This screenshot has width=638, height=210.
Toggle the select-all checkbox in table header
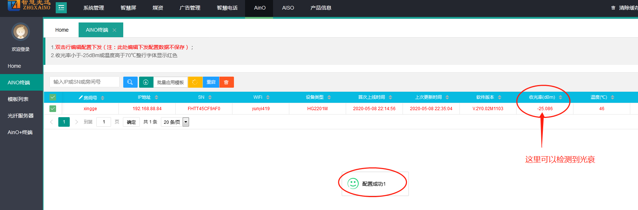(x=53, y=97)
